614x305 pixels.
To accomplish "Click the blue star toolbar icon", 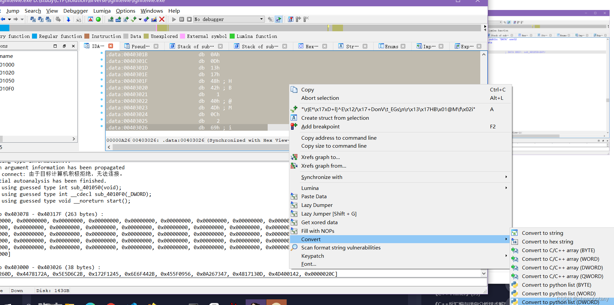I will click(x=146, y=19).
